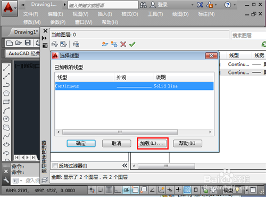Click the binoculars search icon
This screenshot has width=266, height=197.
pyautogui.click(x=143, y=5)
